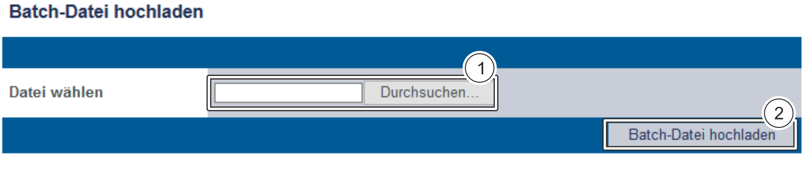Focus the empty file path text field
806x176 pixels.
tap(289, 93)
